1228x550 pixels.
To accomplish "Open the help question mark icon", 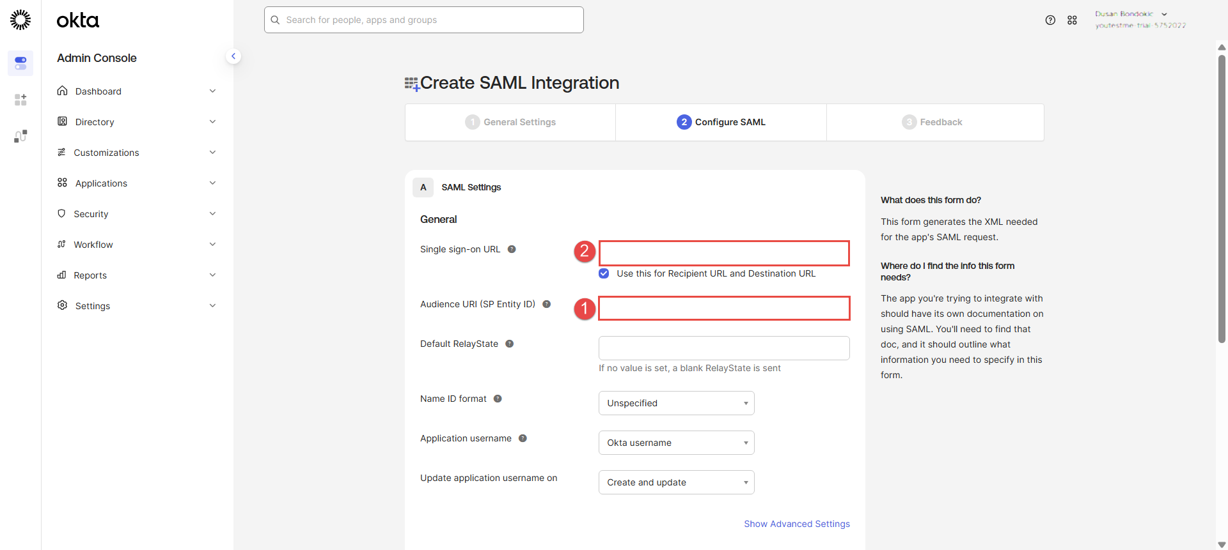I will (x=1050, y=20).
